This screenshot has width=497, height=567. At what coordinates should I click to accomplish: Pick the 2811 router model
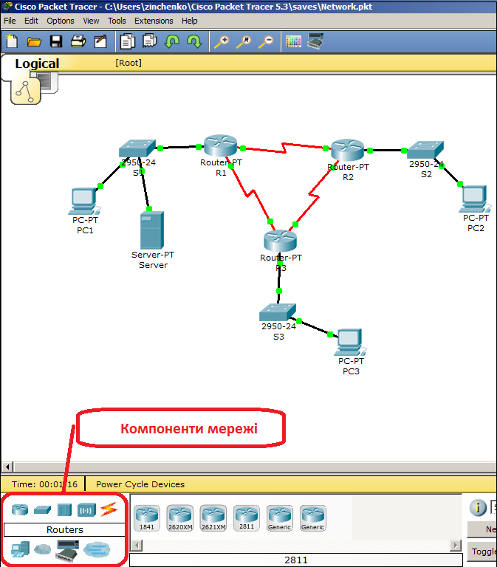[247, 518]
